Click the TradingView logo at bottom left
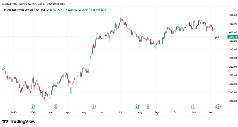The height and width of the screenshot is (127, 238). coord(19,121)
